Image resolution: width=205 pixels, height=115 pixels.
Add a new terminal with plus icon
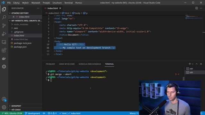click(x=190, y=64)
